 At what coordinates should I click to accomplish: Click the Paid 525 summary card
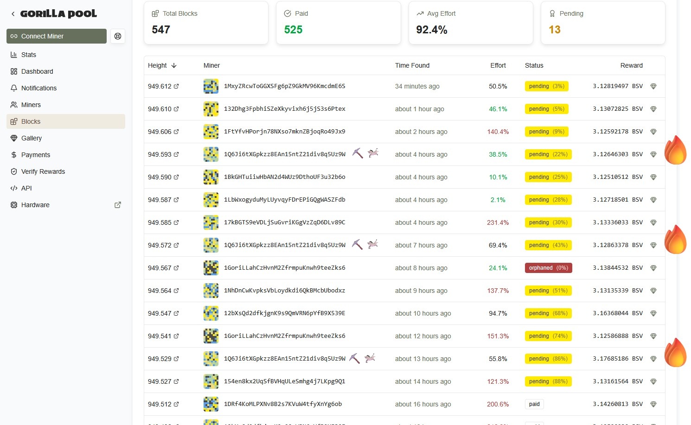(x=339, y=23)
